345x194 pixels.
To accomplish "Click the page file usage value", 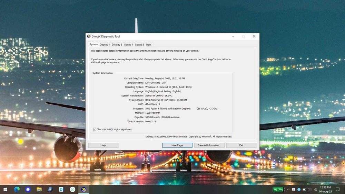I will 162,117.
